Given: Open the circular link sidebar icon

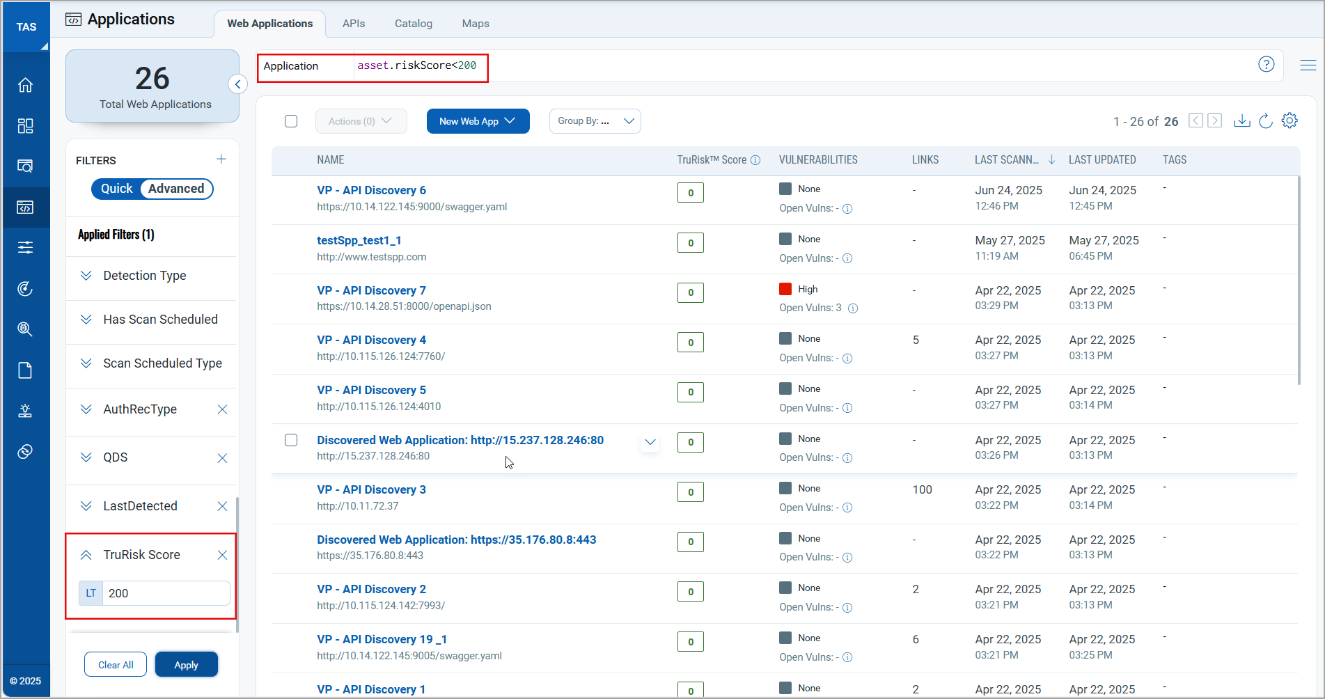Looking at the screenshot, I should pyautogui.click(x=25, y=452).
